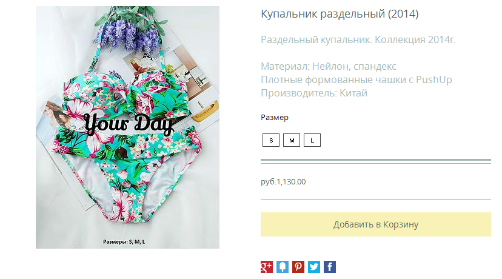
Task: Click the руб.1,130.00 price
Action: tap(283, 181)
